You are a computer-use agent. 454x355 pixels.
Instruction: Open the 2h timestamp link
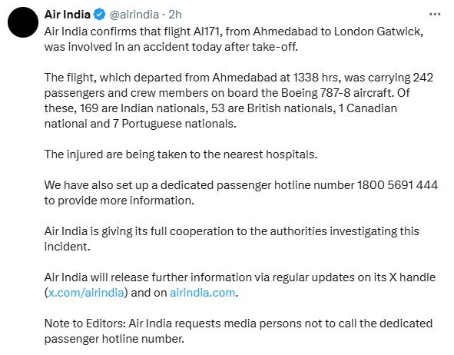[175, 14]
